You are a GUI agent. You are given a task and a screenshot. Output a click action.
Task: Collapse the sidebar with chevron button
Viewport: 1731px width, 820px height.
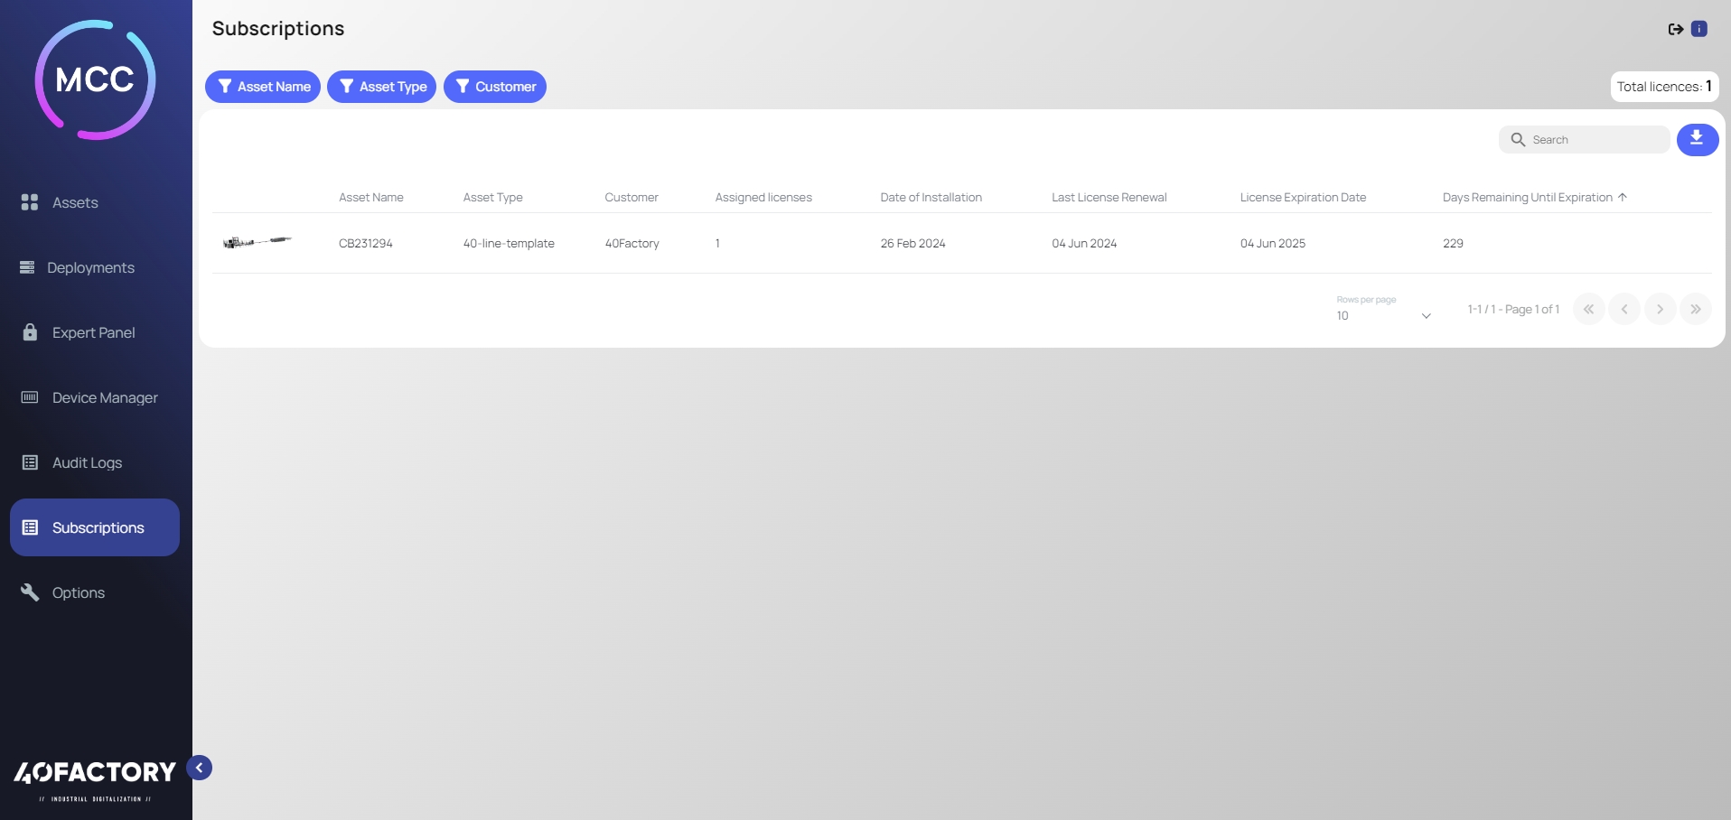200,768
